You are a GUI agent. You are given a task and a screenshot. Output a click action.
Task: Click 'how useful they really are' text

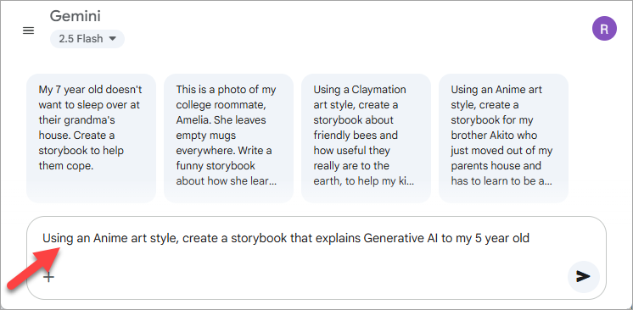point(351,158)
